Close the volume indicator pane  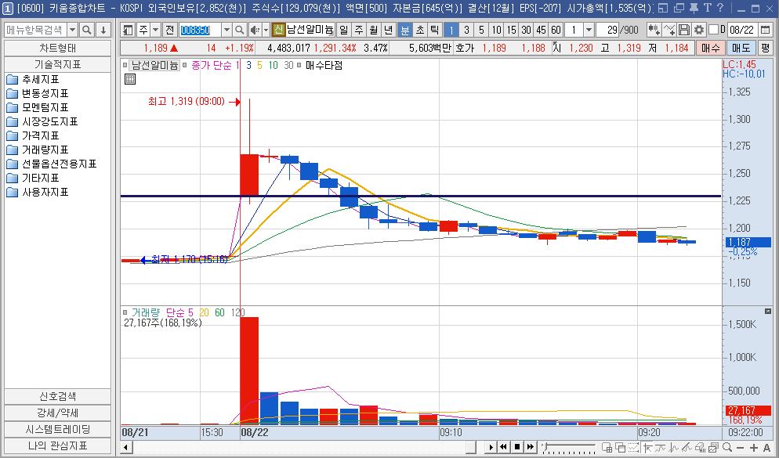pos(767,311)
